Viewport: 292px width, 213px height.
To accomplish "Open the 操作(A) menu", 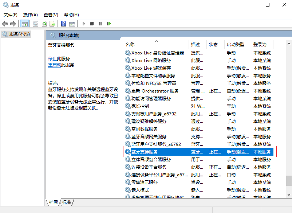I will click(30, 15).
